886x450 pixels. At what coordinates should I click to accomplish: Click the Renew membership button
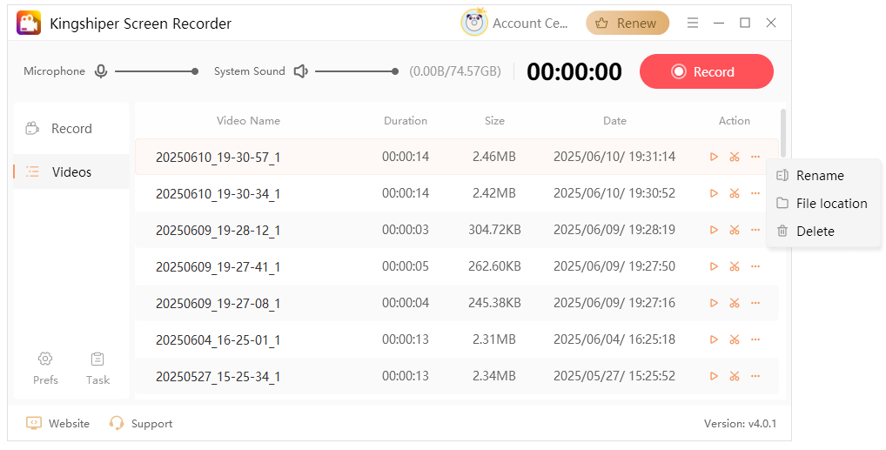(628, 24)
